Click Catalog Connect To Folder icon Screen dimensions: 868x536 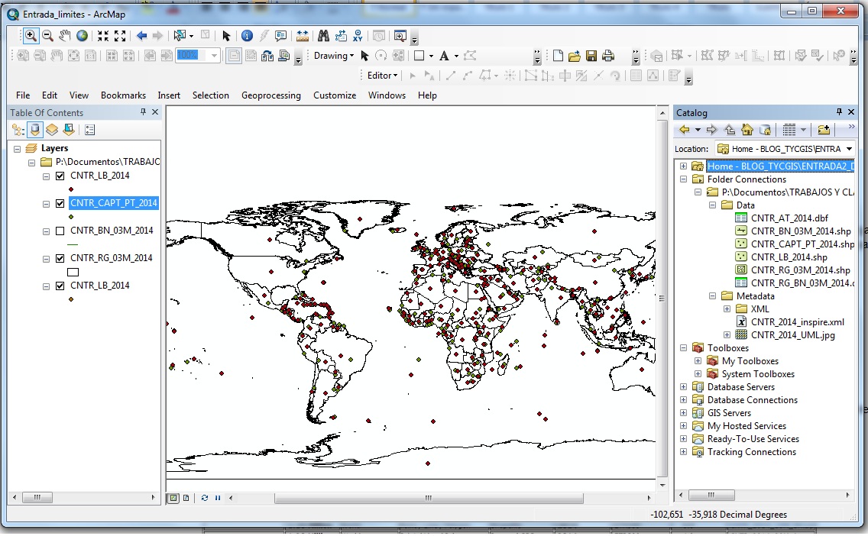pos(824,130)
